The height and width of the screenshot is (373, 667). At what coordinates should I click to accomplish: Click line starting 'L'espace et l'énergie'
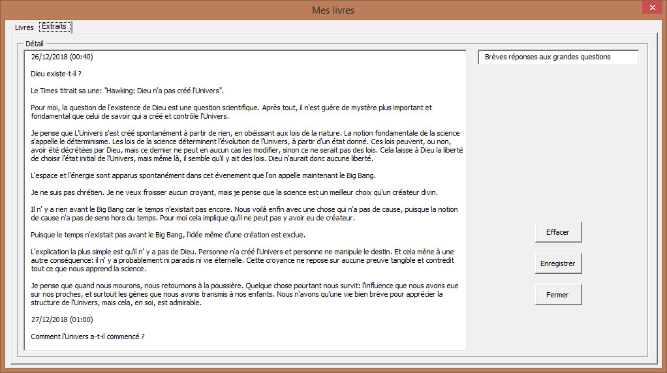[x=203, y=175]
